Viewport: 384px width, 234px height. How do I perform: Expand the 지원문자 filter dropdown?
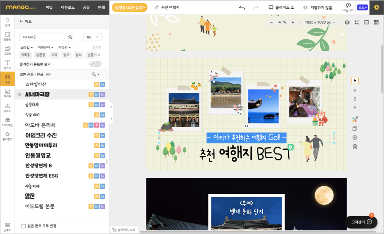[45, 48]
